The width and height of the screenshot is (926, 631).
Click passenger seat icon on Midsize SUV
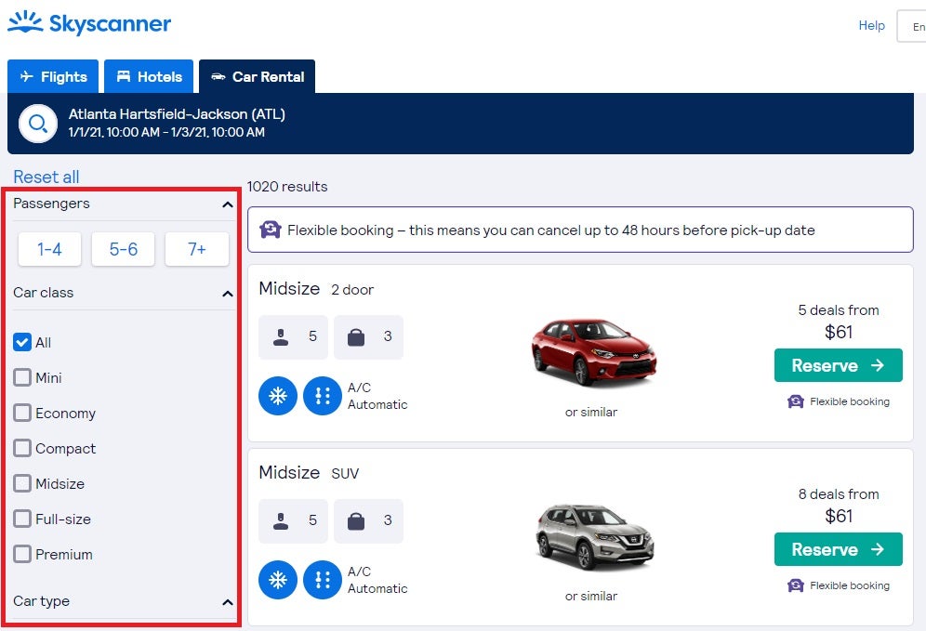click(x=281, y=520)
